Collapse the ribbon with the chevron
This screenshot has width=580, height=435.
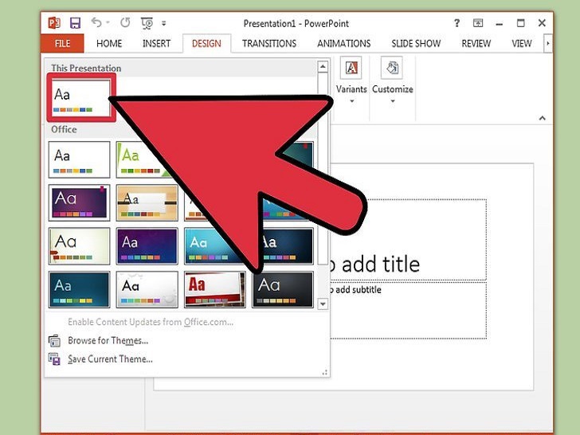pos(543,118)
